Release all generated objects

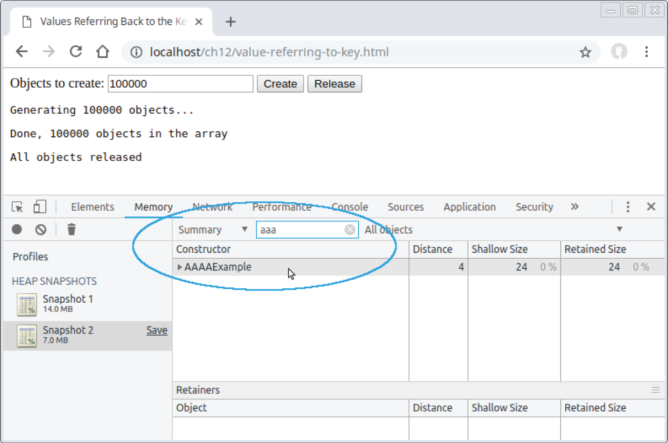[334, 84]
